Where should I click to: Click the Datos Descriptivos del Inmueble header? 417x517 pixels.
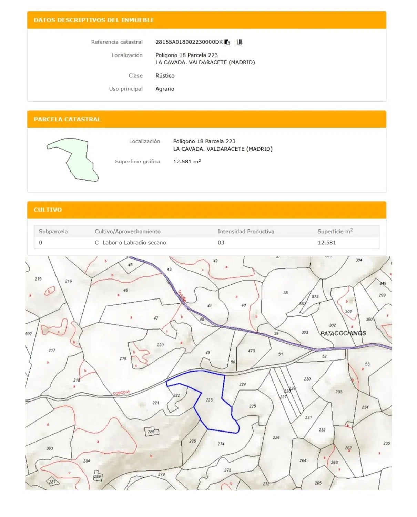coord(94,20)
